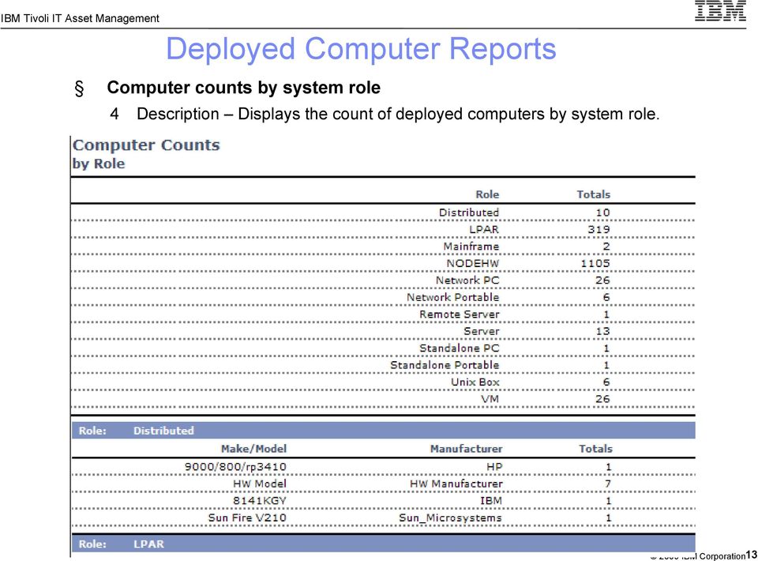
Task: Click the 'Deployed Computer Reports' slide title
Action: (x=361, y=49)
